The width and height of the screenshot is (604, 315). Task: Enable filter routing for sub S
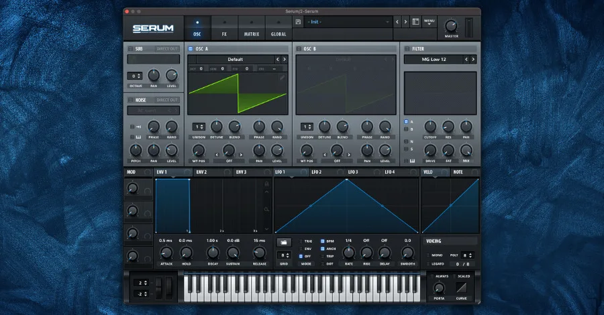pos(406,149)
